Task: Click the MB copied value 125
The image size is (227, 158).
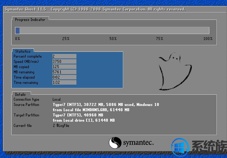Action: [64, 67]
